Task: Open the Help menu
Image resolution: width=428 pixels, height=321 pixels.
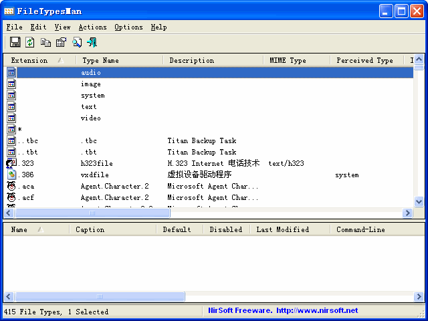Action: (x=159, y=27)
